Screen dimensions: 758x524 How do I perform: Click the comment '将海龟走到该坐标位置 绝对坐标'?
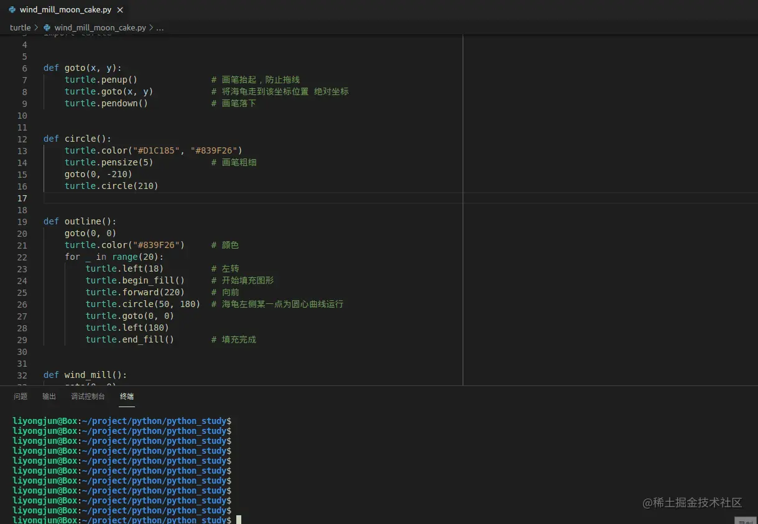point(285,91)
